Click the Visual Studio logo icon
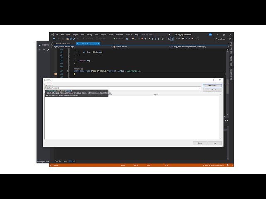This screenshot has width=266, height=199. coord(52,34)
